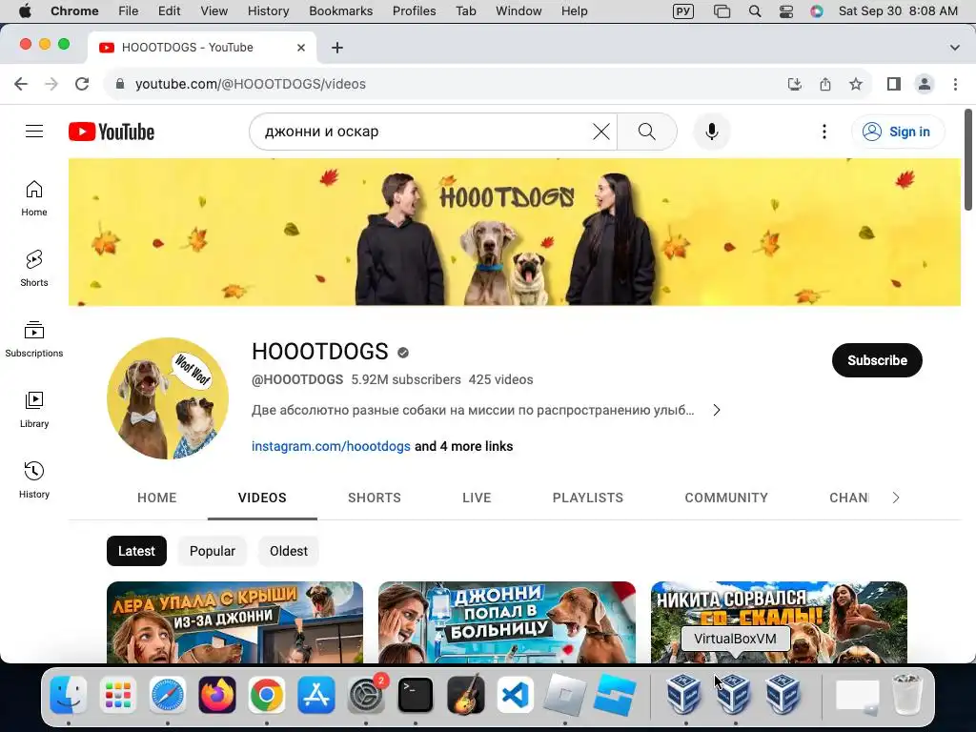This screenshot has width=976, height=732.
Task: Expand 'and 4 more links'
Action: pos(464,446)
